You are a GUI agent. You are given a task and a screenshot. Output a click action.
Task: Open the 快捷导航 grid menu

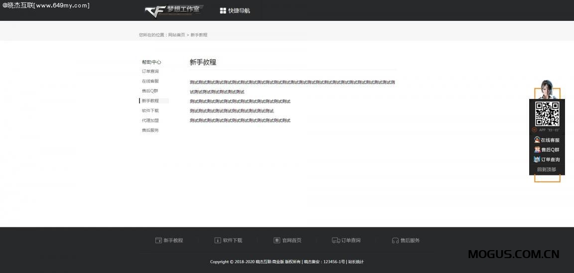[x=235, y=10]
